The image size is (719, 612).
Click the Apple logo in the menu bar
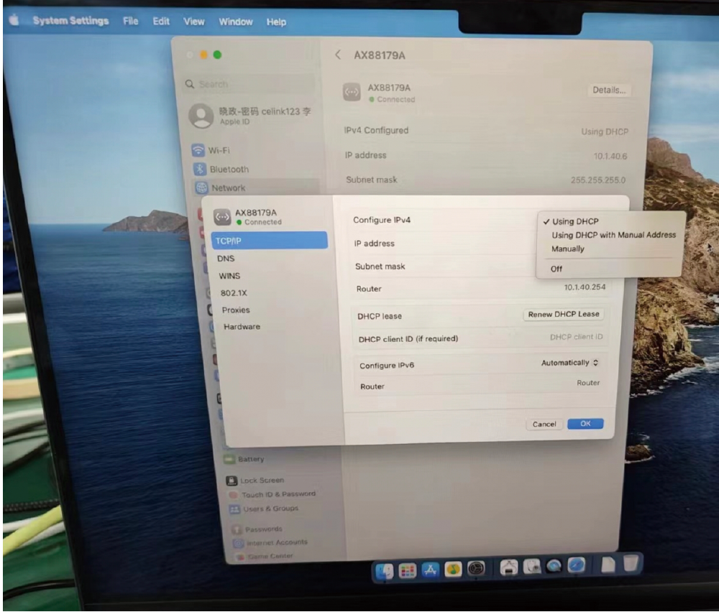click(x=13, y=21)
